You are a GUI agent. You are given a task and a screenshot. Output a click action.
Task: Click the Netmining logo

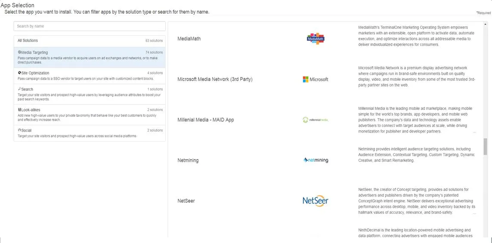point(316,160)
